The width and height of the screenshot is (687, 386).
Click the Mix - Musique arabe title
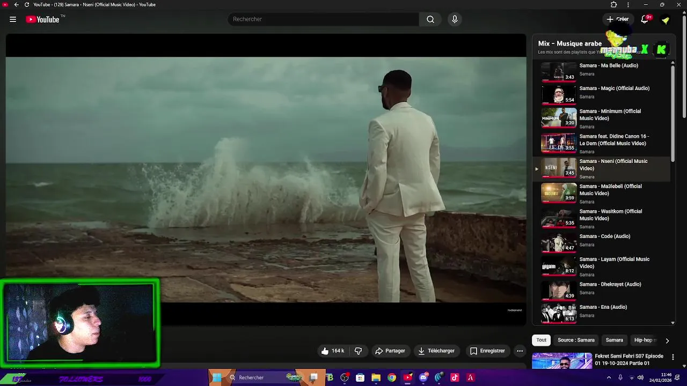click(x=570, y=43)
